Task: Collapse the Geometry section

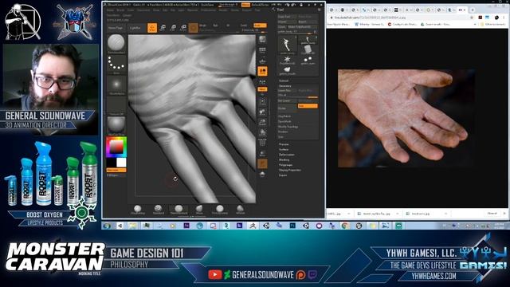Action: tap(285, 86)
